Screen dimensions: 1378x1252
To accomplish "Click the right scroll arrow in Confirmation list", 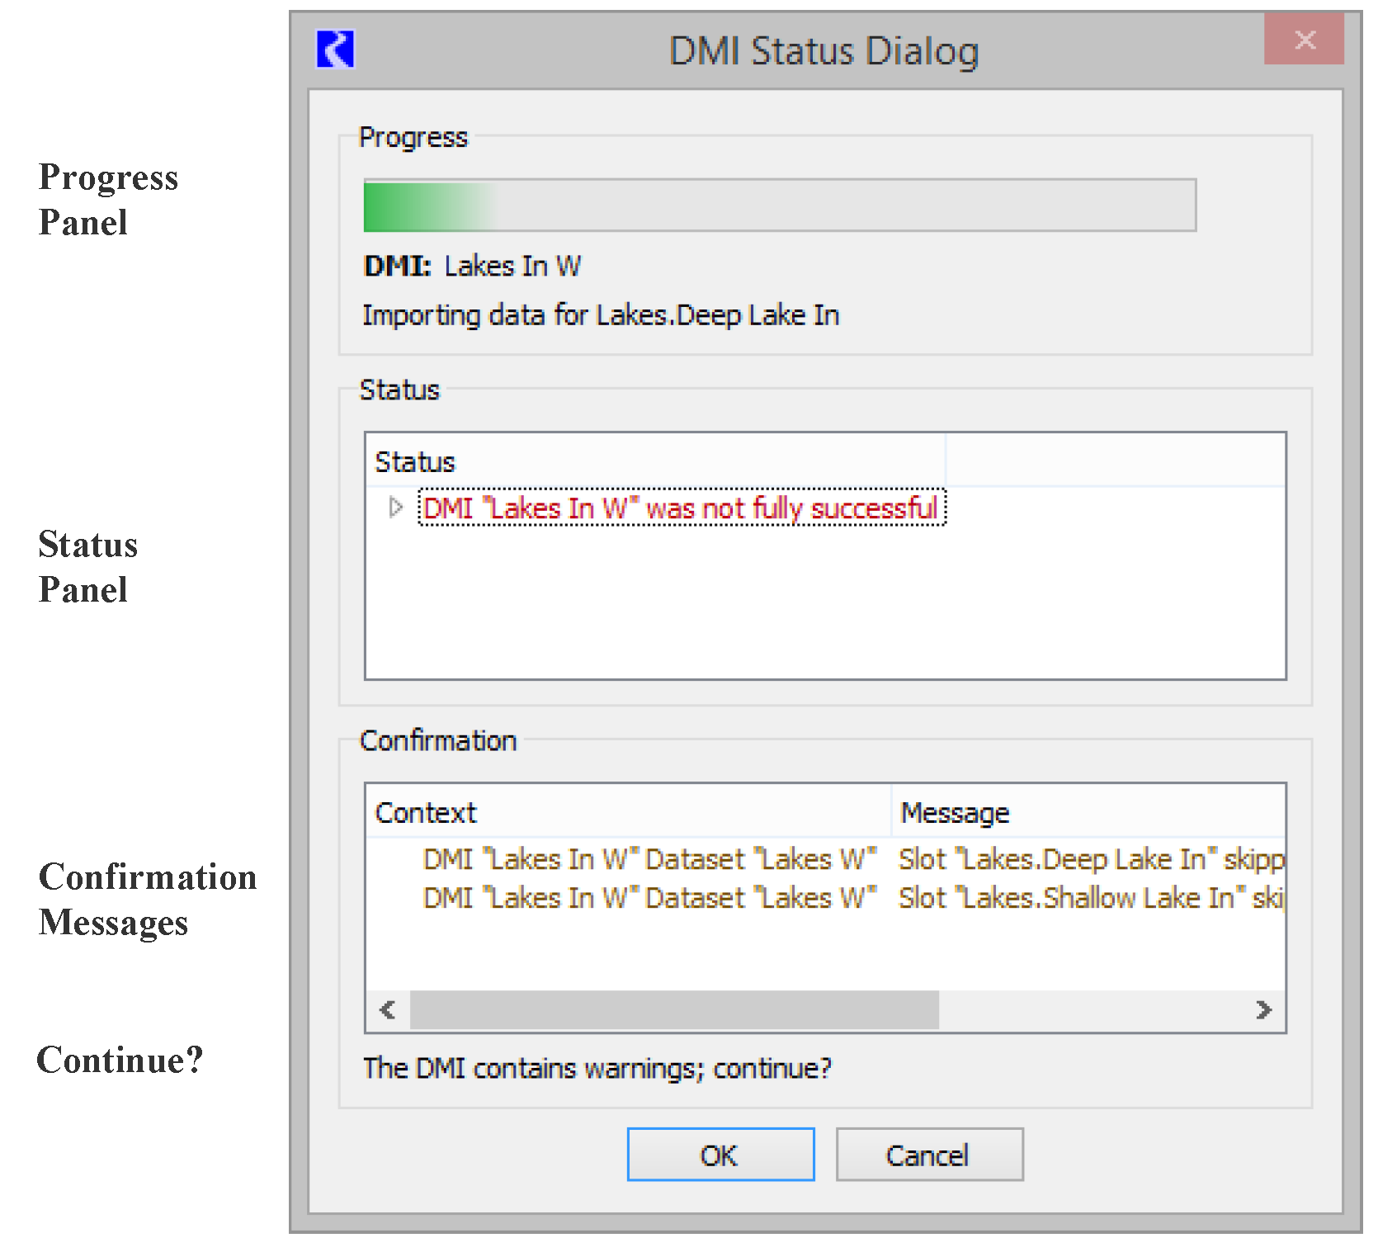I will tap(1263, 1010).
